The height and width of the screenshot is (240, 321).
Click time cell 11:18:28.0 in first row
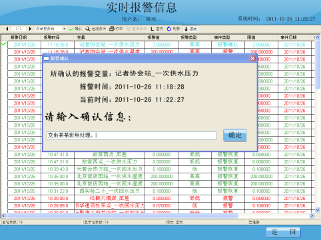(x=57, y=45)
